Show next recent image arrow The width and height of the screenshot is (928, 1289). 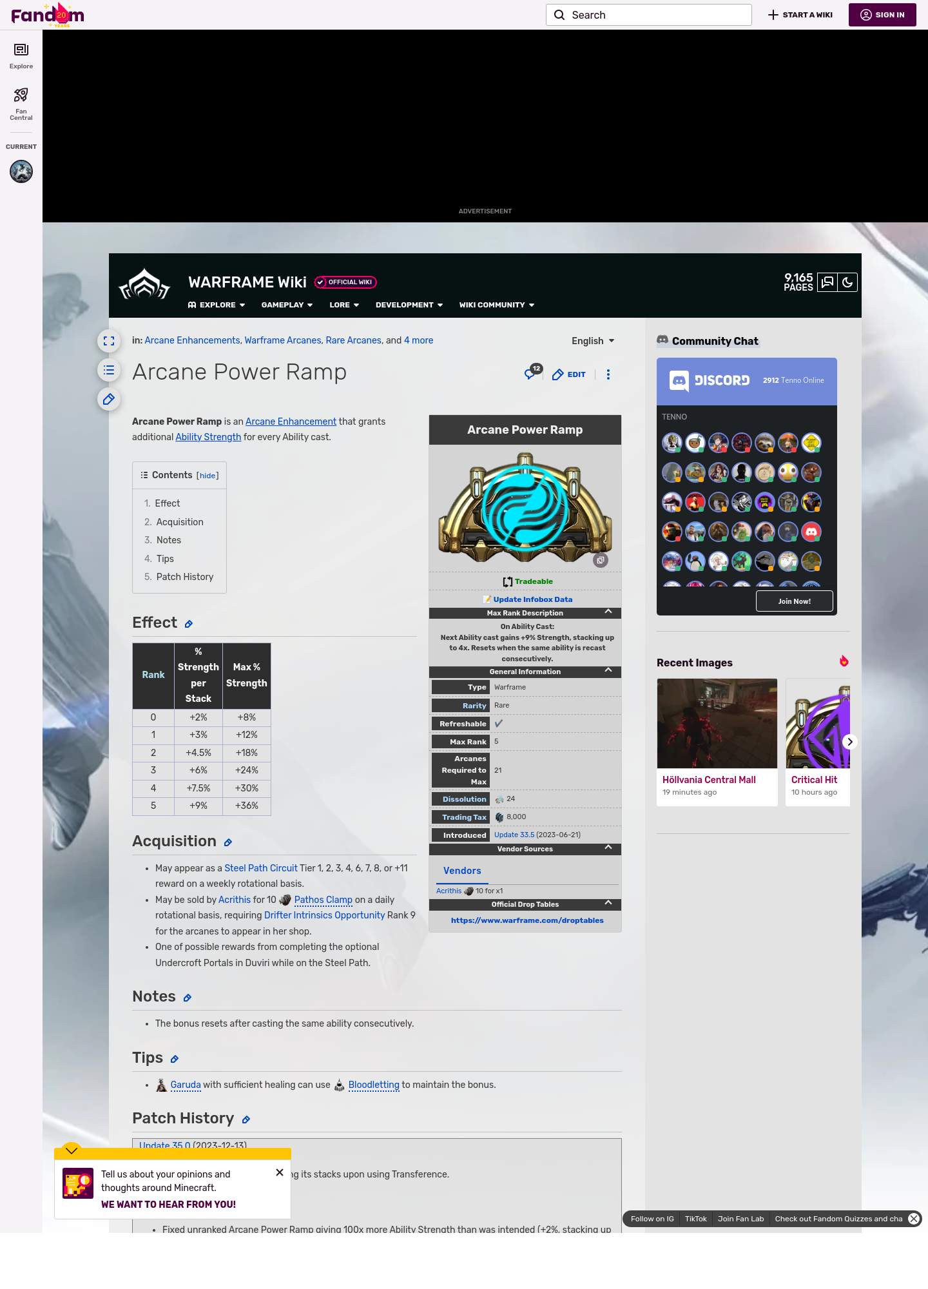850,742
